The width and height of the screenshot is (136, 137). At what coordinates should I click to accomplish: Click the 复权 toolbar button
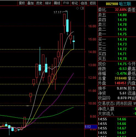22,3
